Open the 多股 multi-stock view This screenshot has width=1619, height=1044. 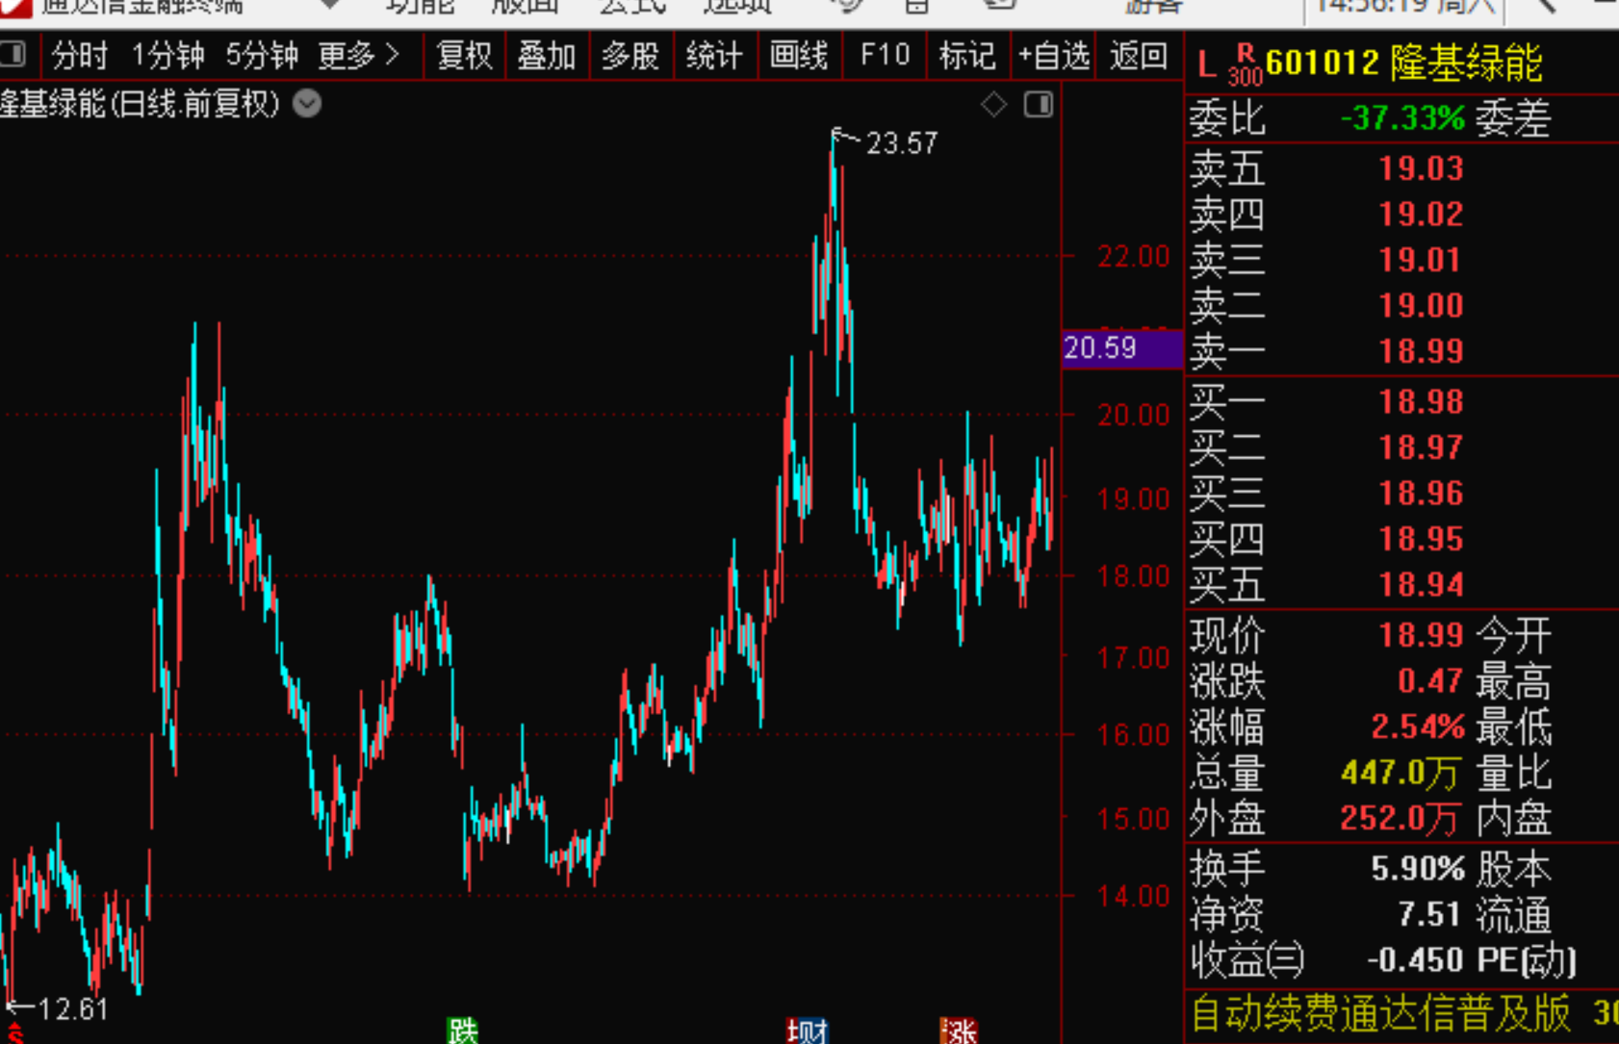click(630, 56)
